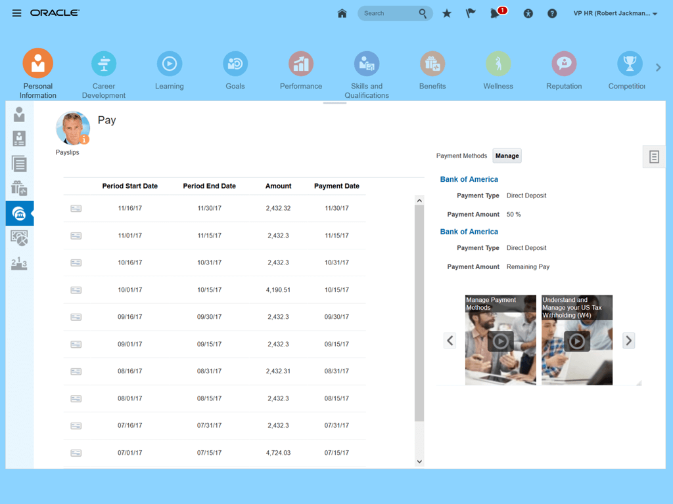Select amount 2,432.32 cell
The width and height of the screenshot is (673, 504).
click(278, 208)
